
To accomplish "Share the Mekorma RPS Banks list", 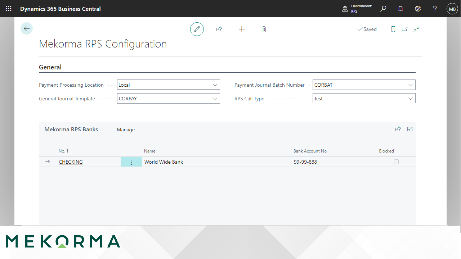I will click(x=398, y=129).
